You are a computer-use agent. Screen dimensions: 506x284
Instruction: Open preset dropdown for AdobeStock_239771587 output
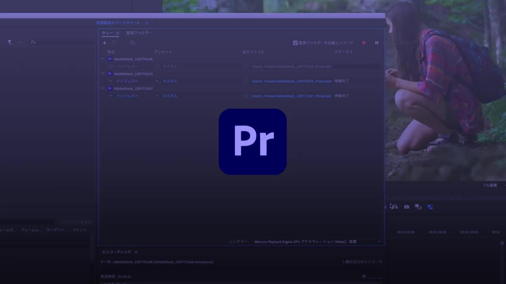(x=157, y=96)
